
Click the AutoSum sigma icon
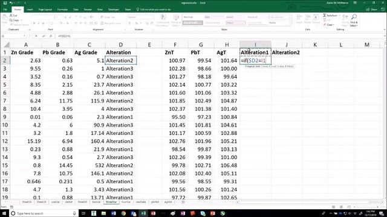pyautogui.click(x=325, y=16)
